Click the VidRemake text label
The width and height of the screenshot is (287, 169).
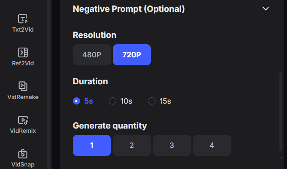pyautogui.click(x=23, y=97)
